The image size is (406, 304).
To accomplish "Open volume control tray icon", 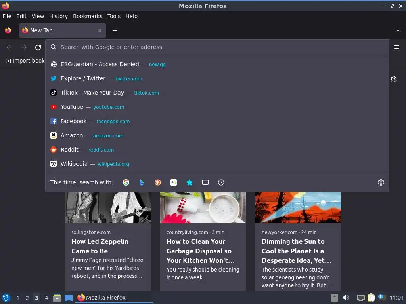I will click(346, 298).
